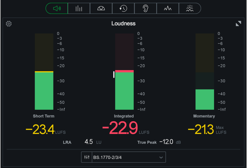Click the meter options sliders icon
247x168 pixels.
click(x=86, y=157)
